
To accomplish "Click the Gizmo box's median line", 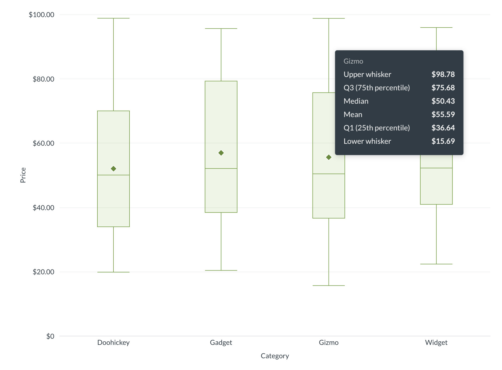I will pos(329,174).
